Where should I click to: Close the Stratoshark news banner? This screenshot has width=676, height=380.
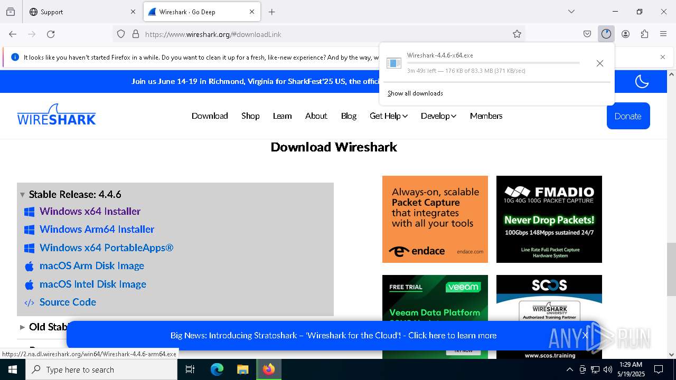585,335
